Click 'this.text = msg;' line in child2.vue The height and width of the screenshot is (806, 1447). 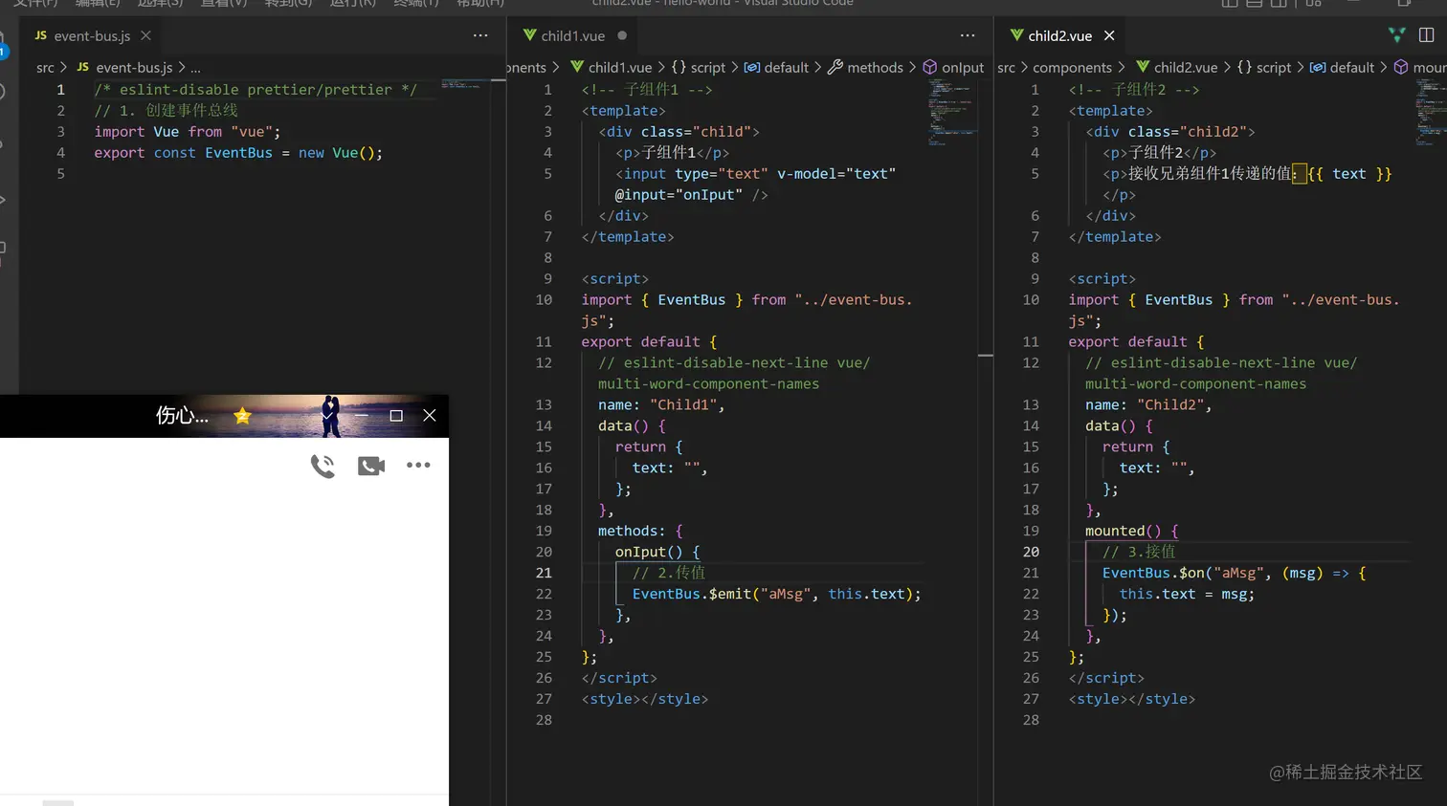1187,595
